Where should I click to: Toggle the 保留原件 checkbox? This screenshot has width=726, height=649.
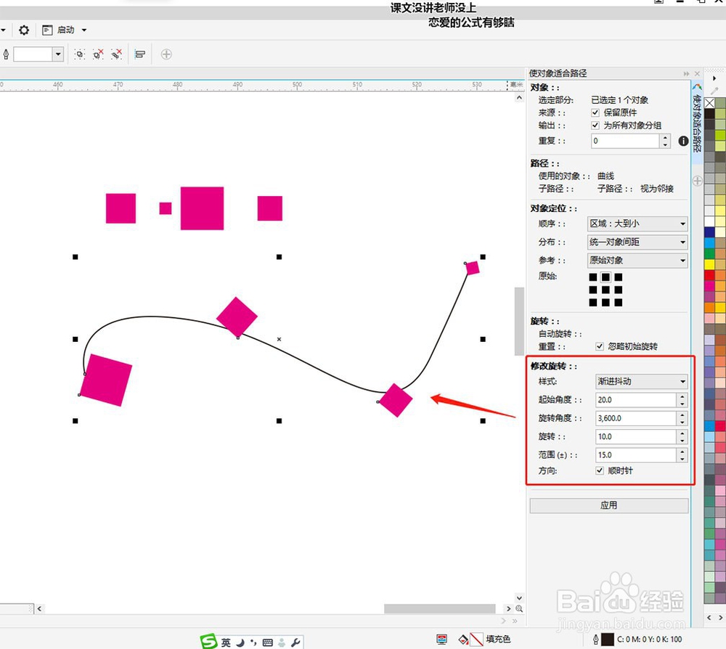tap(595, 113)
